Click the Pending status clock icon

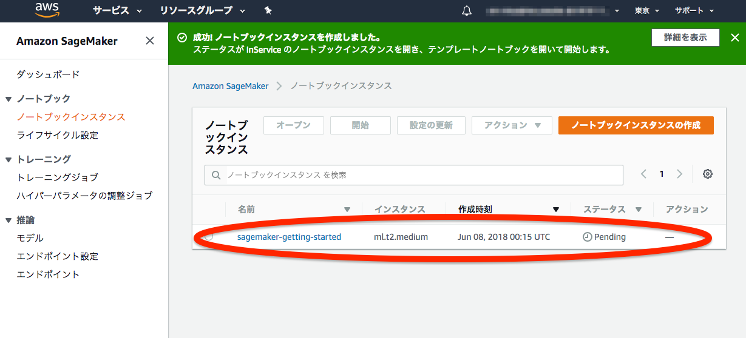pos(587,237)
